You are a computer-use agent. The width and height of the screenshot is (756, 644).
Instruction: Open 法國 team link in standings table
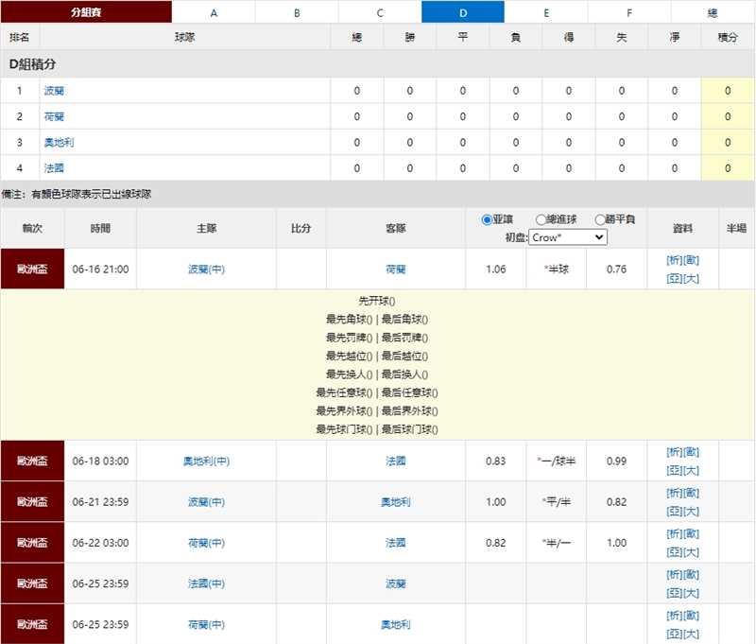tap(54, 167)
